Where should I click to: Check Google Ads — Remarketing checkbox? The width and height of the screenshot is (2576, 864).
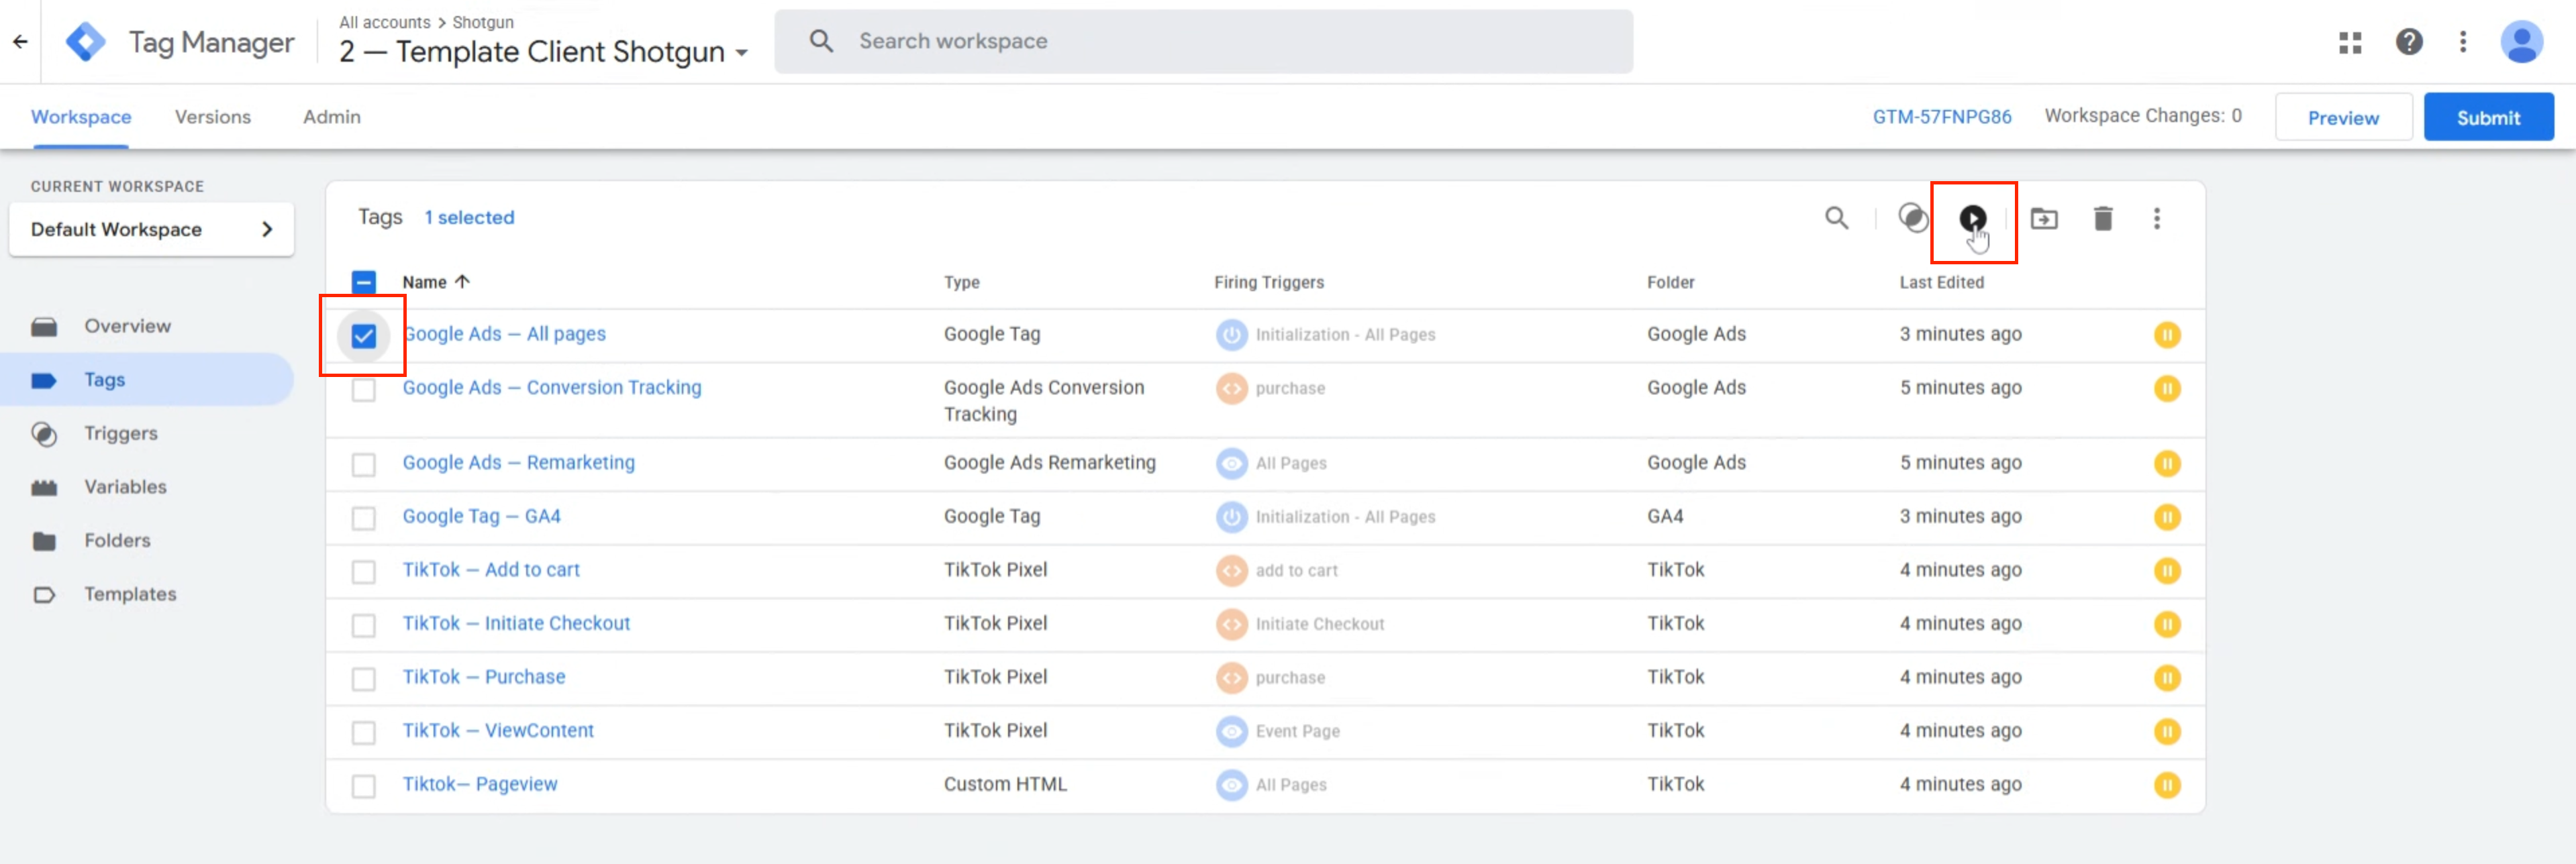pyautogui.click(x=364, y=465)
